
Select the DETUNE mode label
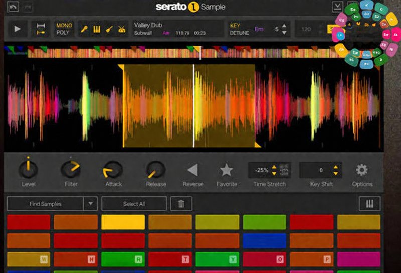click(x=239, y=33)
